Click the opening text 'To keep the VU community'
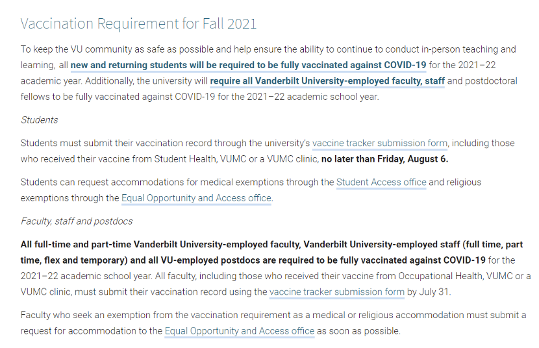This screenshot has height=348, width=539. pyautogui.click(x=77, y=49)
